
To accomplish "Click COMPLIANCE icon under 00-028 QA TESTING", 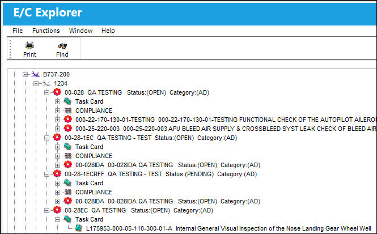I will pos(68,110).
